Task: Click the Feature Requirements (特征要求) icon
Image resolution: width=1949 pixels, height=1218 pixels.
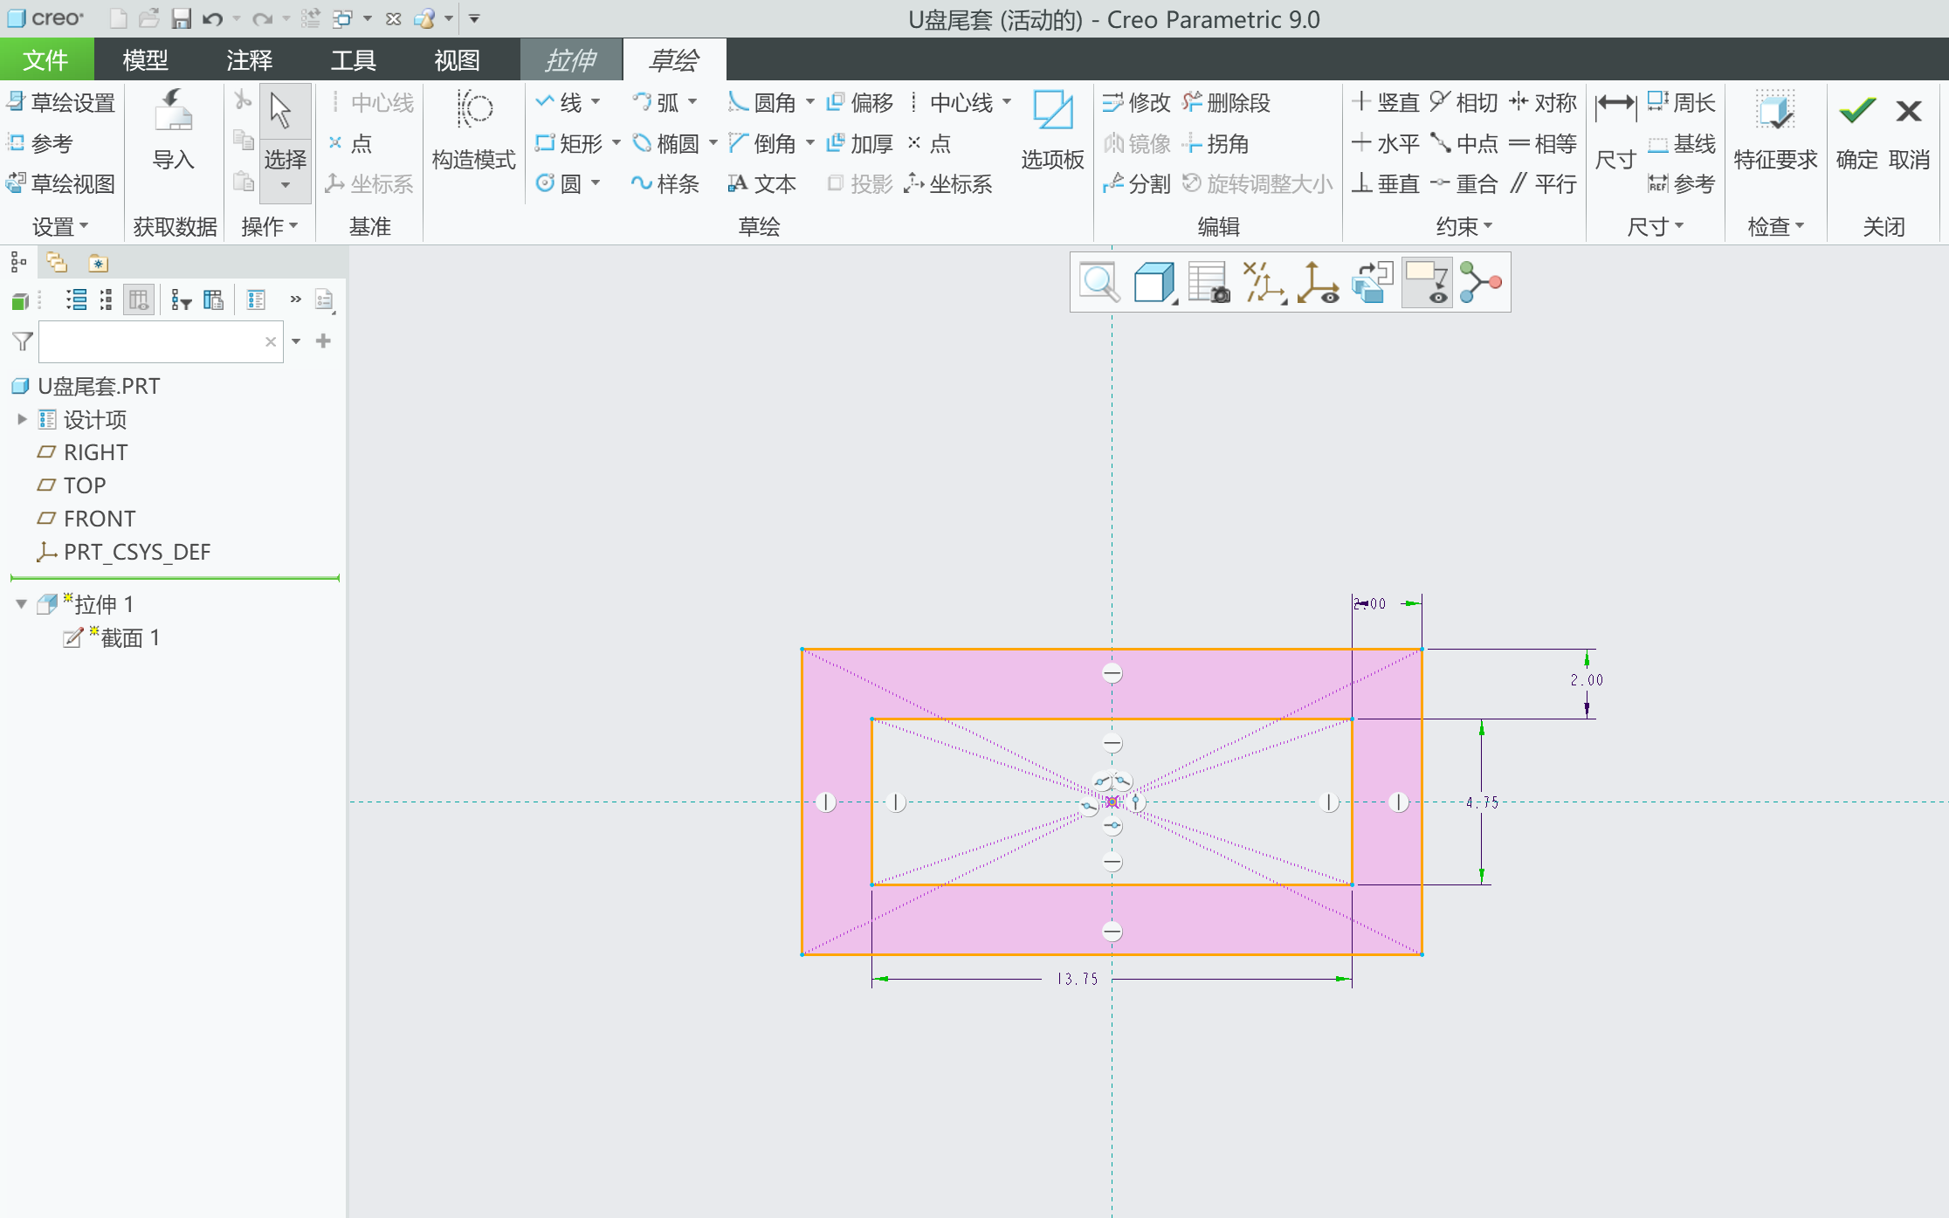Action: (x=1774, y=111)
